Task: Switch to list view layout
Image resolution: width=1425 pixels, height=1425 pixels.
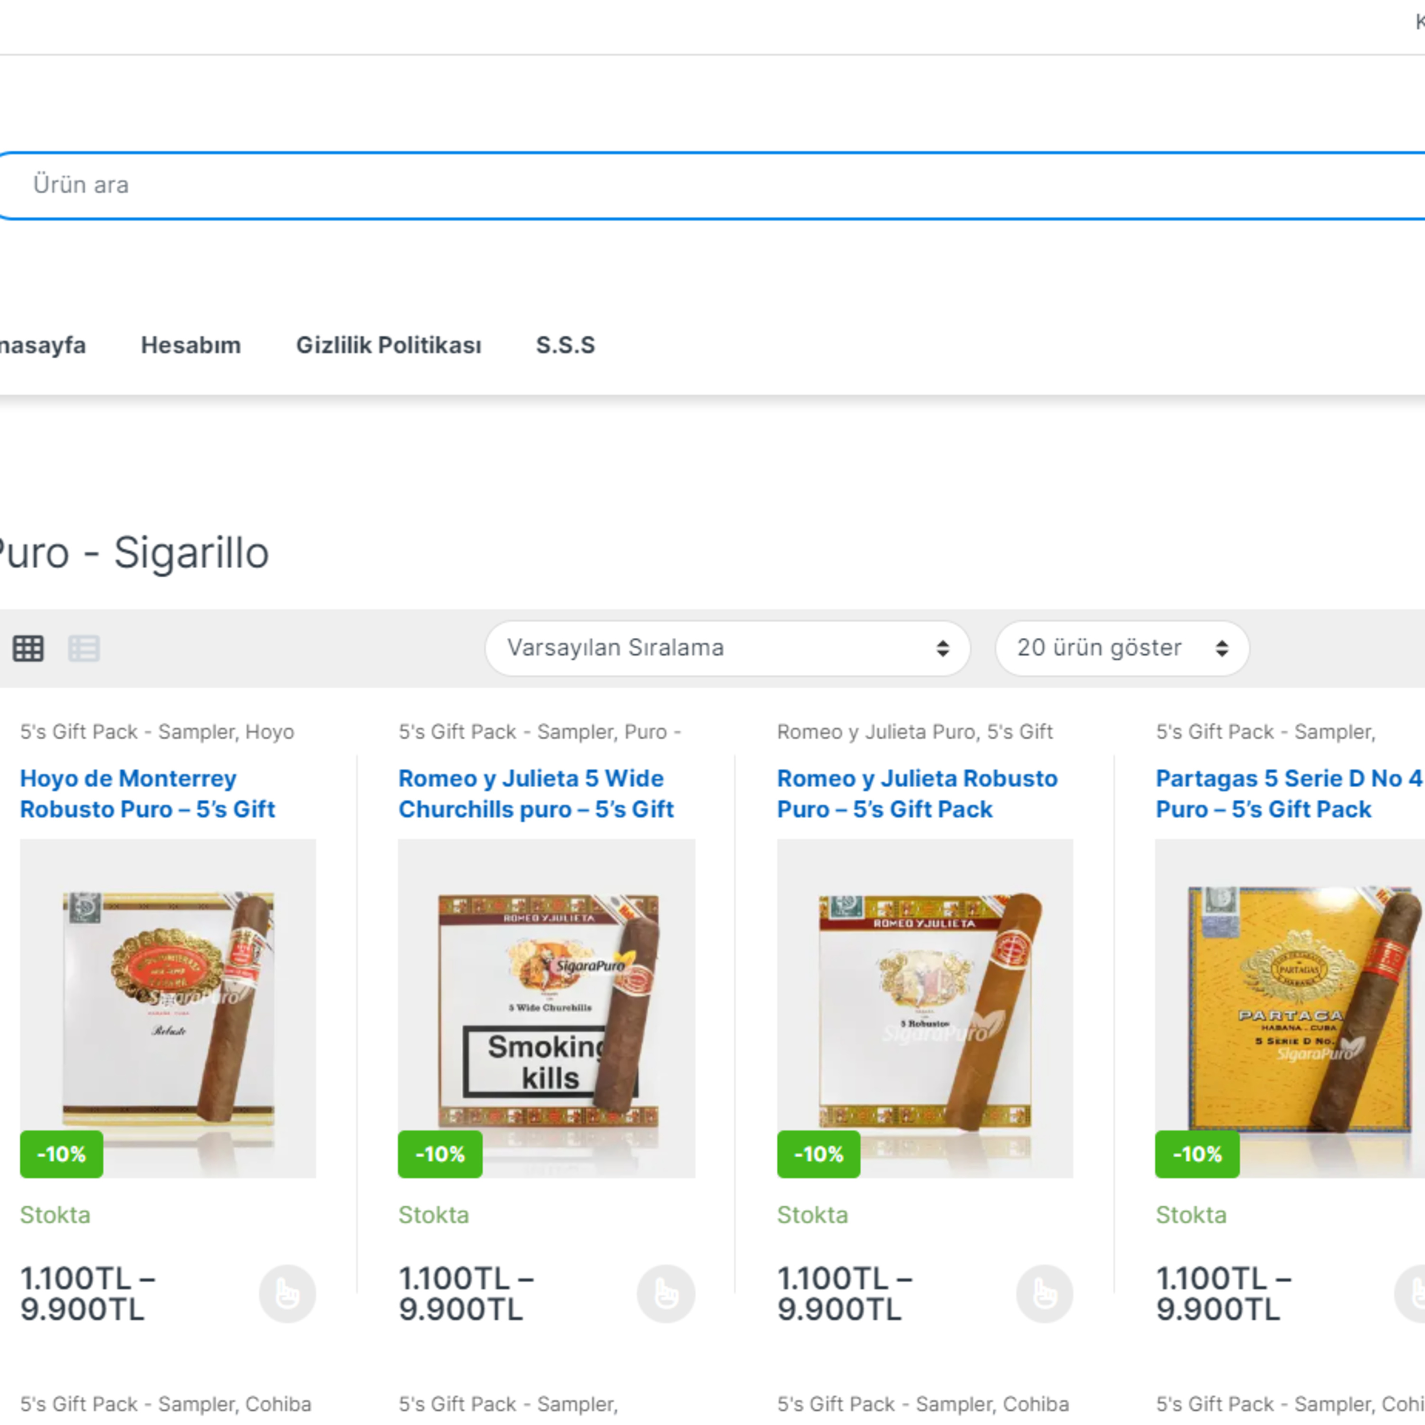Action: [84, 648]
